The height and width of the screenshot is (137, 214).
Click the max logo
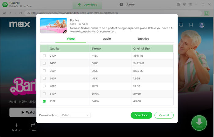(x=20, y=24)
